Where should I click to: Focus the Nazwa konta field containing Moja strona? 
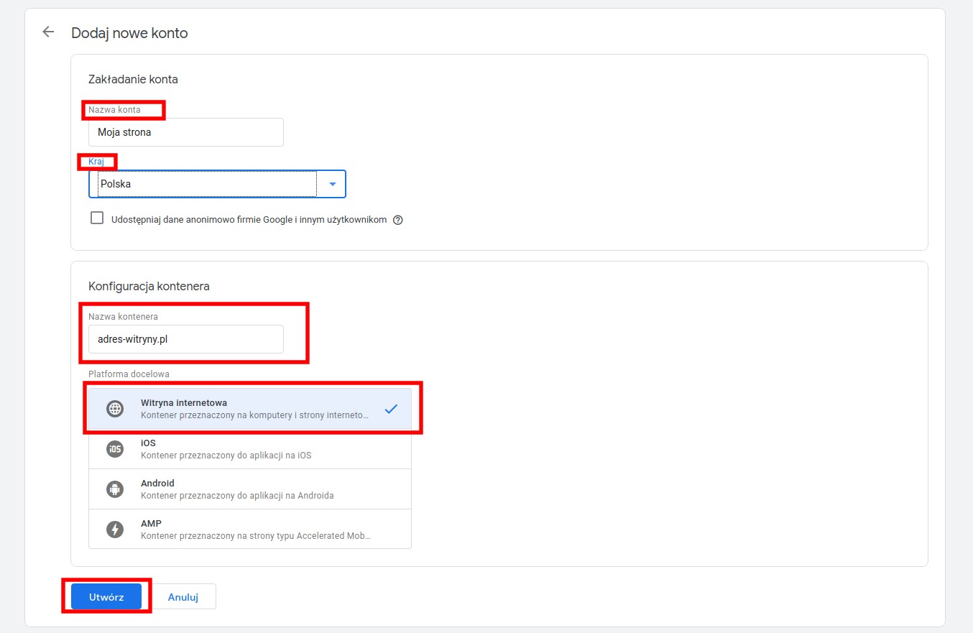pos(186,132)
